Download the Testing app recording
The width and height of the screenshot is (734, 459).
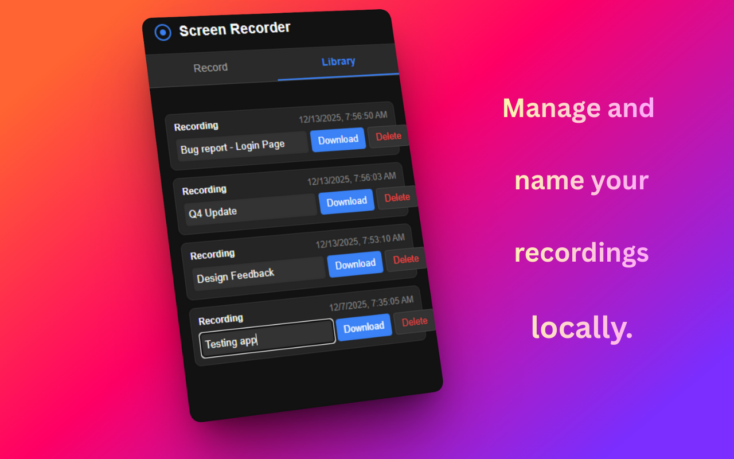point(364,325)
